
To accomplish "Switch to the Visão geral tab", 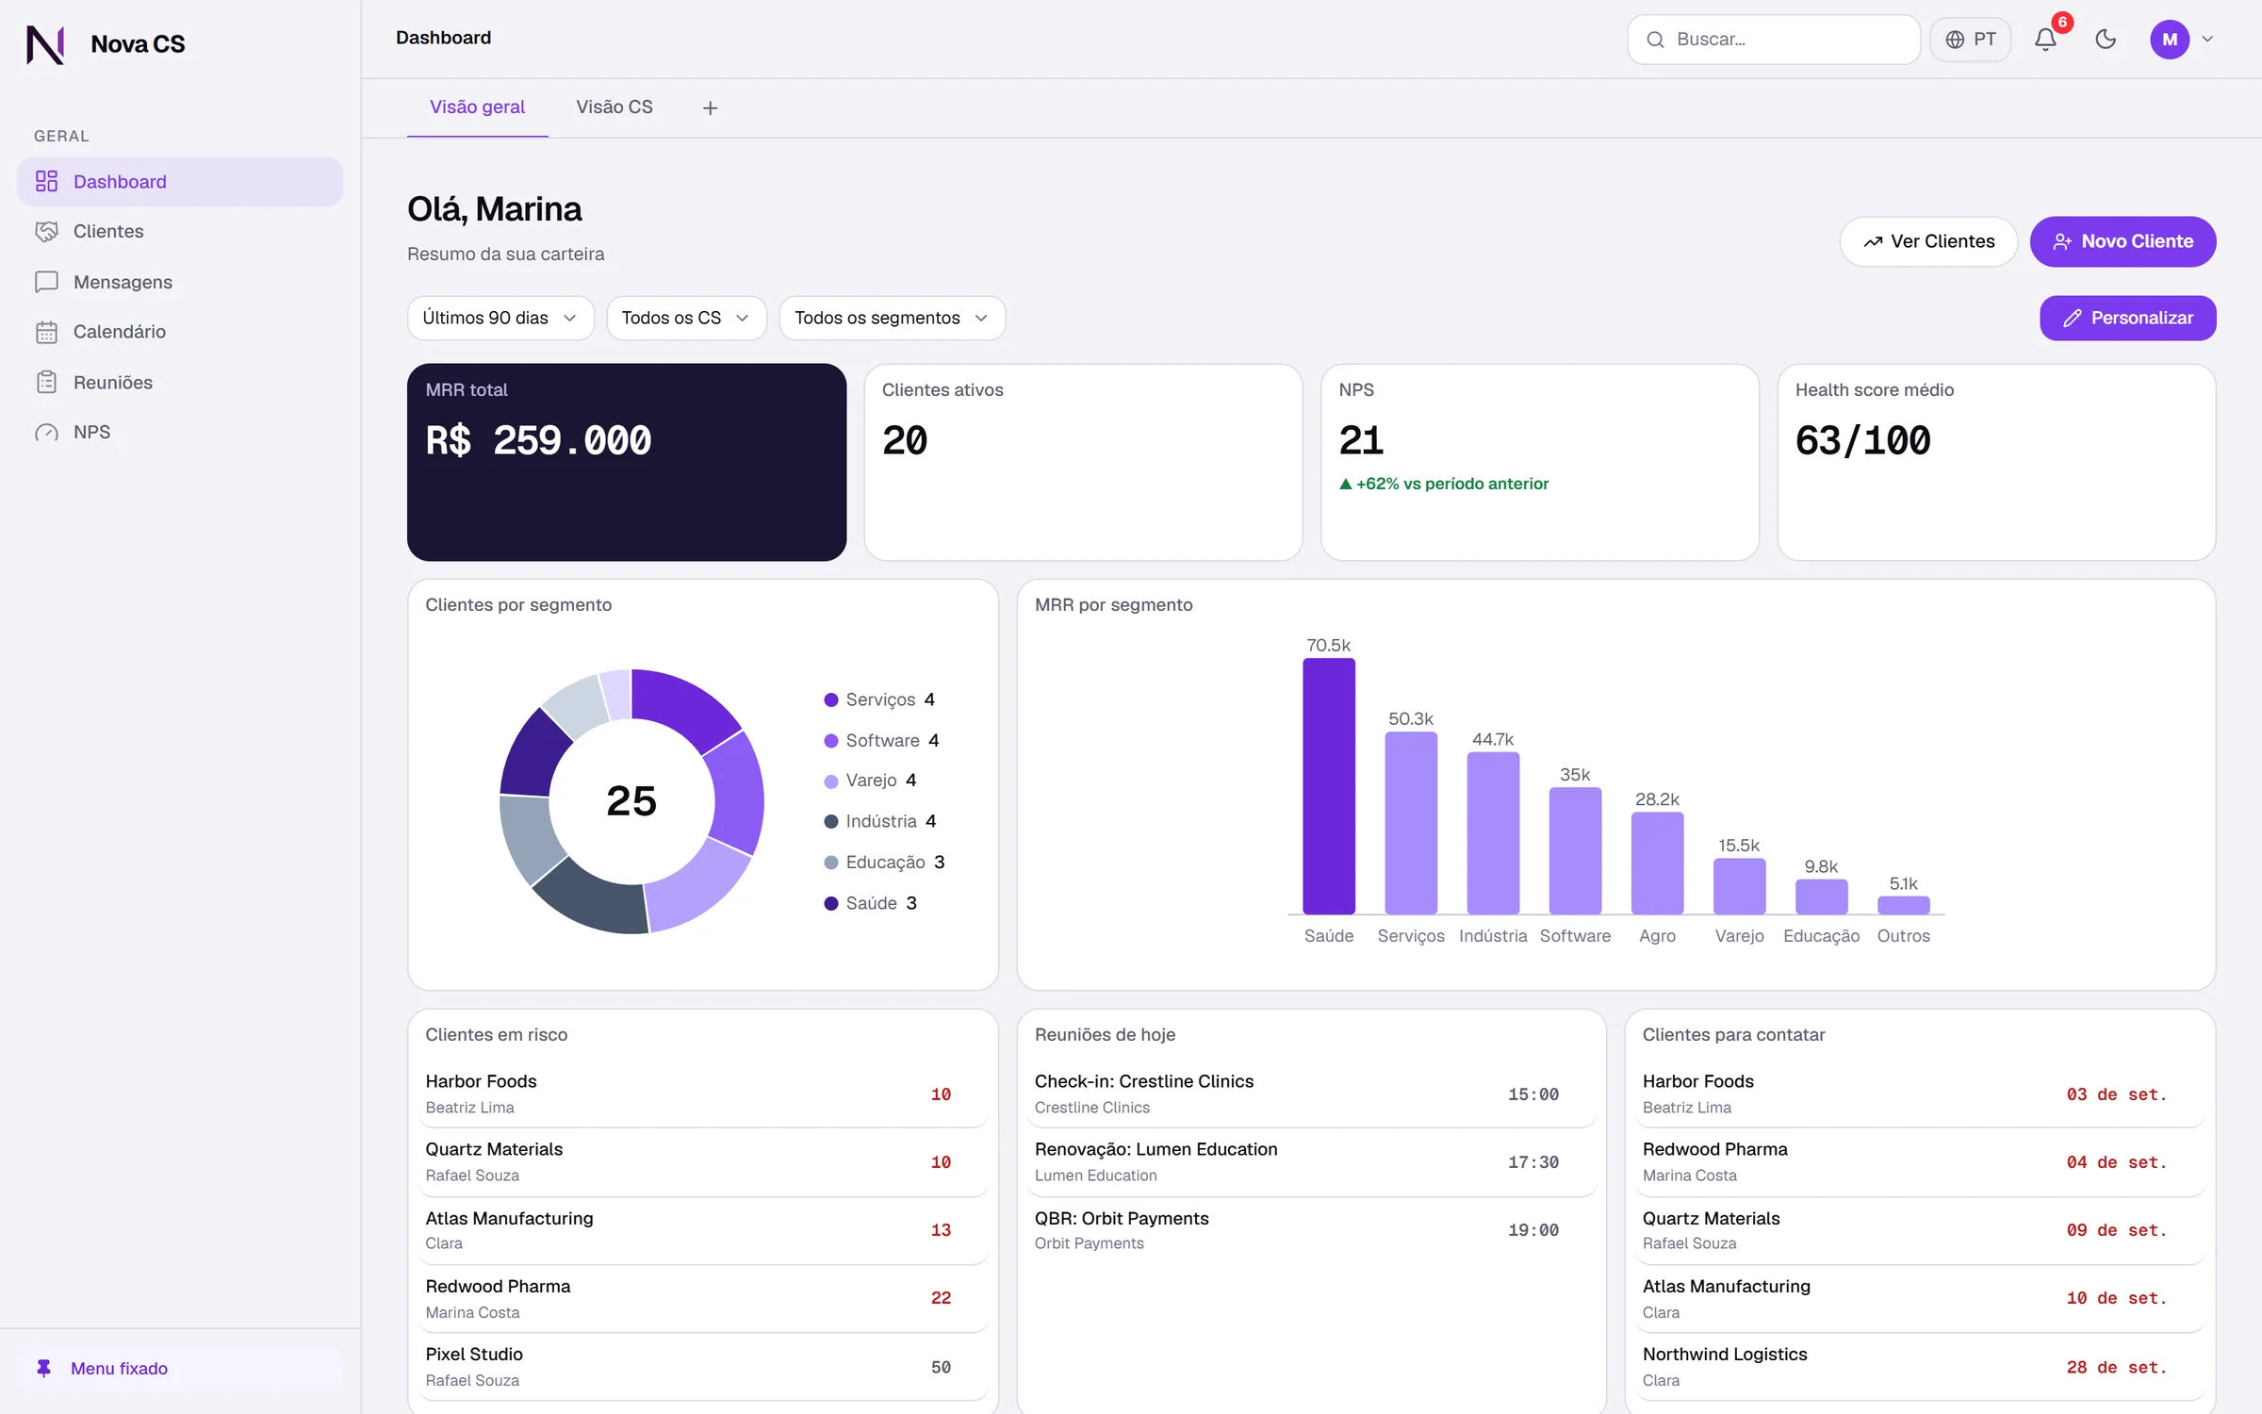I will tap(477, 107).
